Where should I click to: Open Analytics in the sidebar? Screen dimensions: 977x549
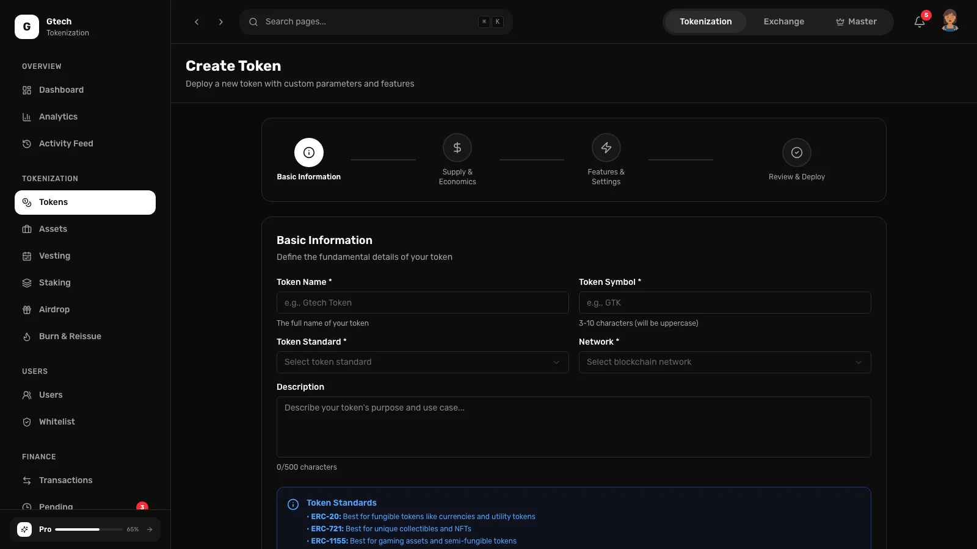[85, 117]
